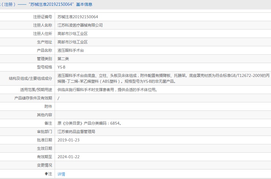271x179 pixels.
Task: Select the expiry date 2024-01-22
Action: [69, 157]
